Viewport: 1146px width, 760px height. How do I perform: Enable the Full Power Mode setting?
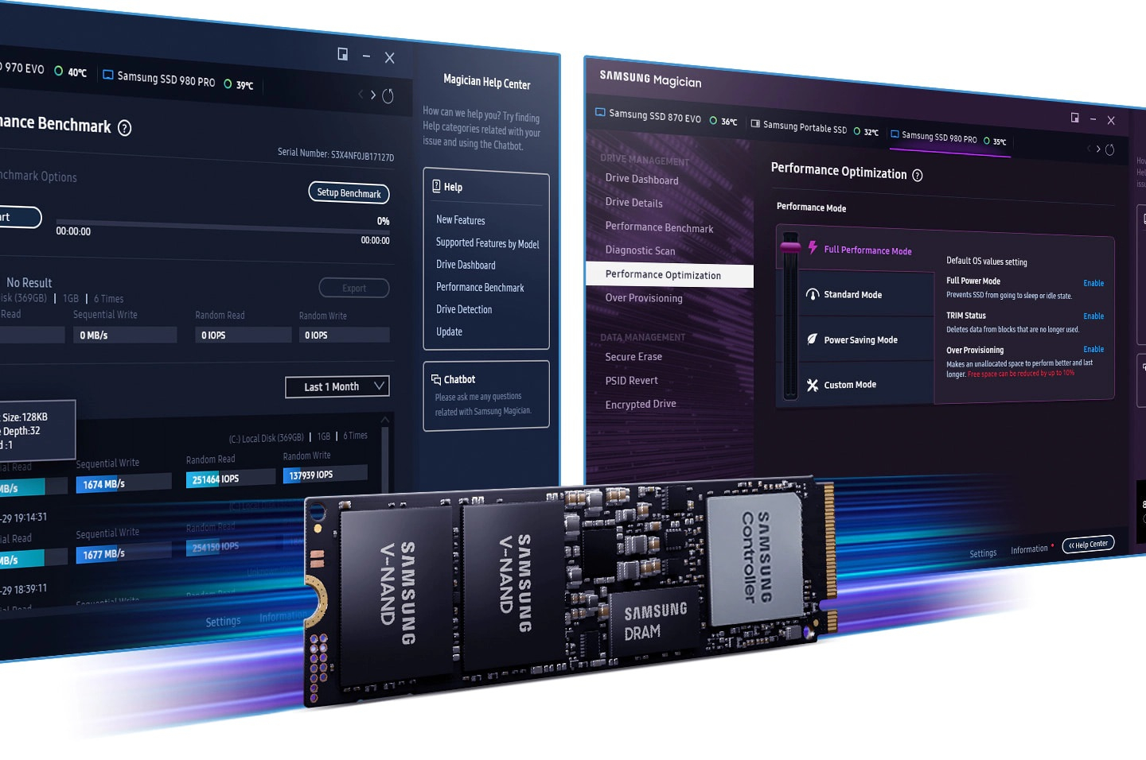[x=1093, y=284]
